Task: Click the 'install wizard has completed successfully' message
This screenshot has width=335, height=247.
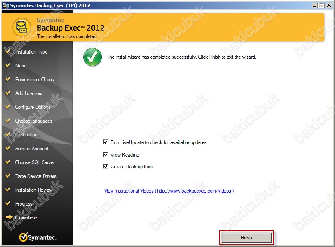Action: [x=181, y=57]
